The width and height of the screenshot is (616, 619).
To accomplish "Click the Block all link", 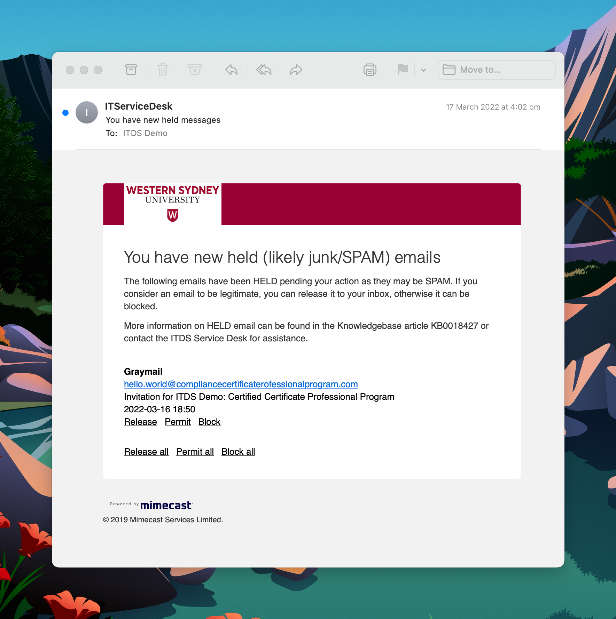I will 238,452.
